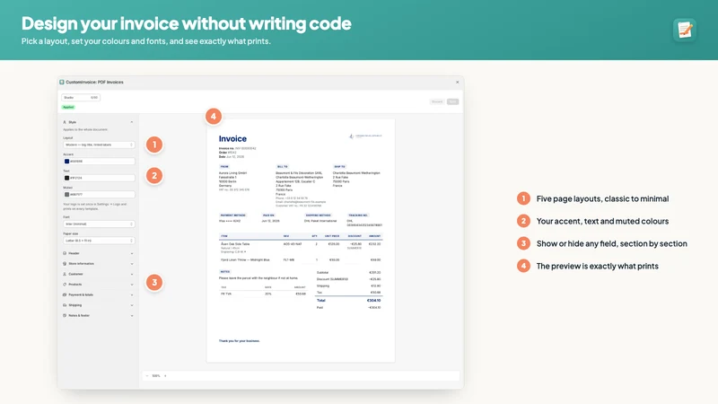Click the Shipping section label
Image resolution: width=718 pixels, height=404 pixels.
[x=75, y=305]
